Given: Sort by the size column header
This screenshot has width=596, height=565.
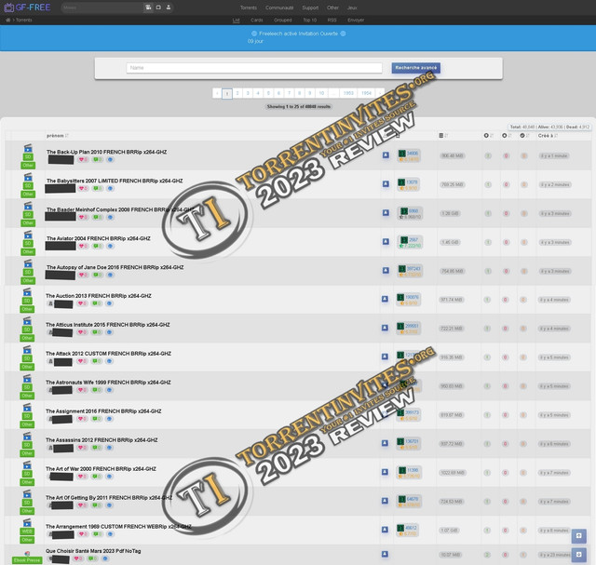Looking at the screenshot, I should (443, 135).
